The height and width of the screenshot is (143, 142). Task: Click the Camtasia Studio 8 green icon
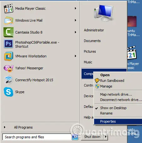pos(9,32)
